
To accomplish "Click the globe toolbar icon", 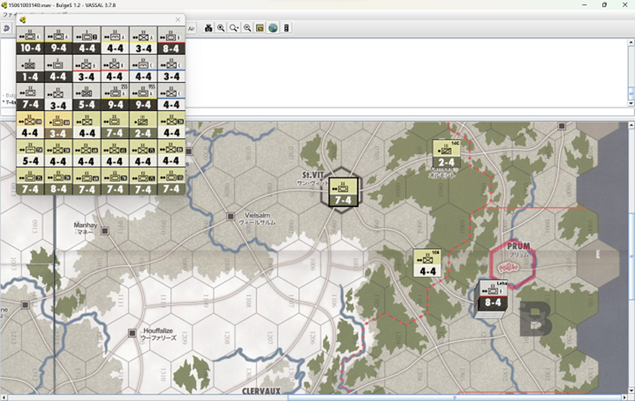I will (273, 28).
